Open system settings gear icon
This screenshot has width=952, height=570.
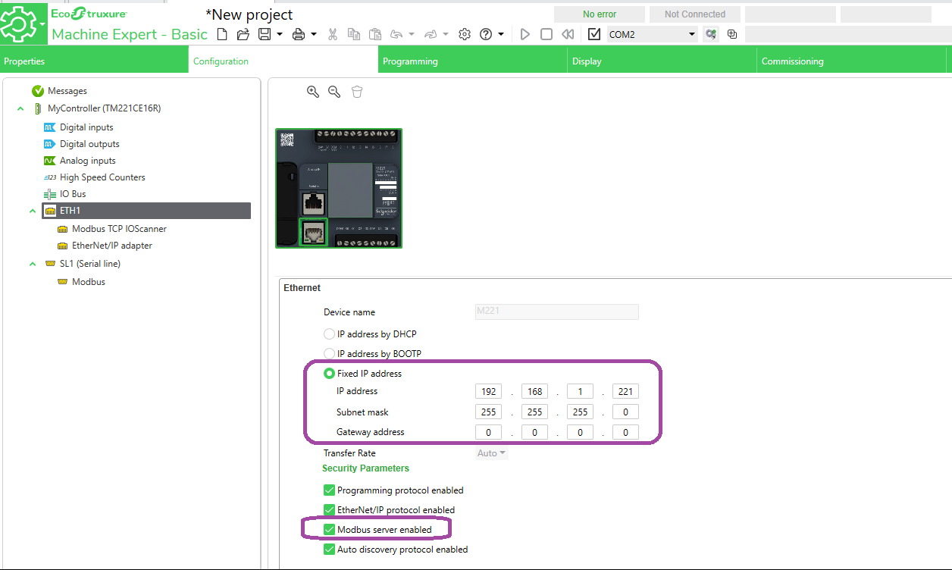click(x=465, y=34)
